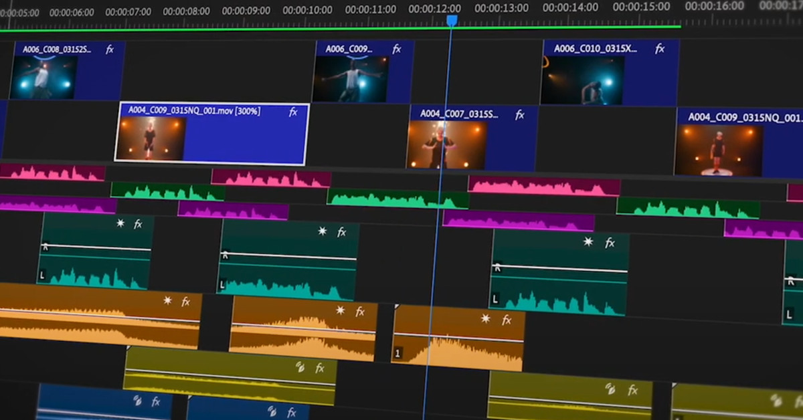Click volume line on middle teal audio clip

click(x=288, y=257)
